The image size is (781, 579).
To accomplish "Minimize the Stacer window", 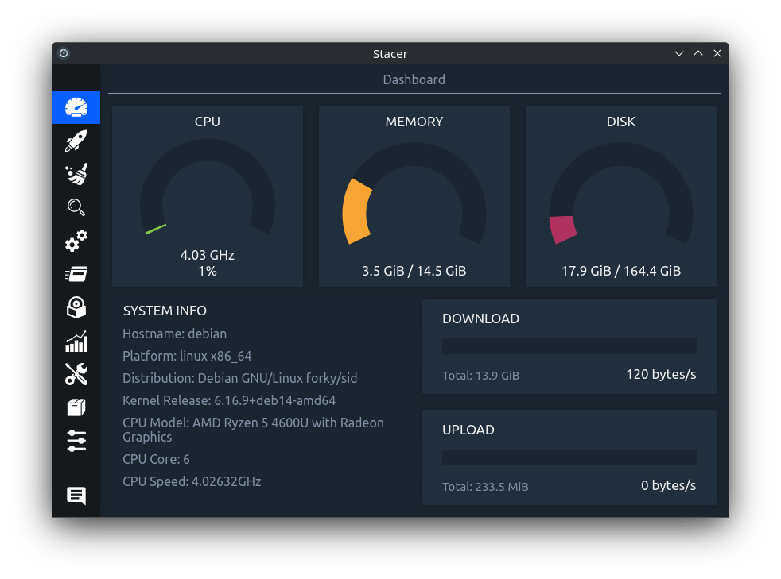I will [x=679, y=53].
